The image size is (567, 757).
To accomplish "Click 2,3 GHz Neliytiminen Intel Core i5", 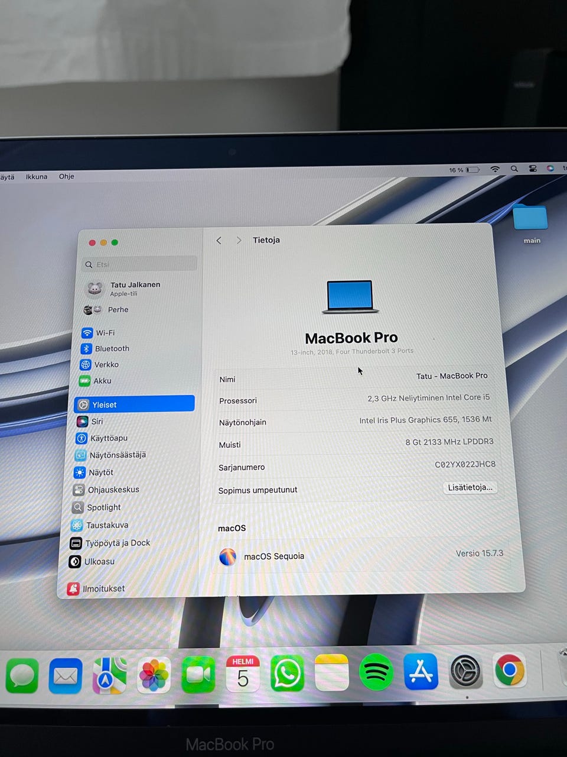I will tap(429, 398).
